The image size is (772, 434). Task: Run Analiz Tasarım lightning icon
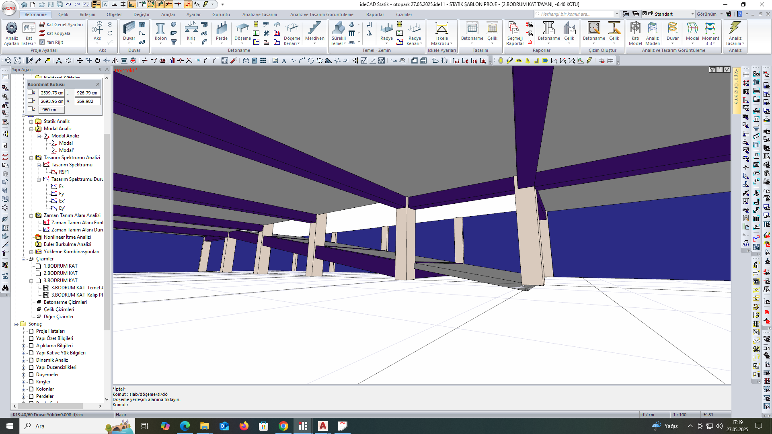735,34
